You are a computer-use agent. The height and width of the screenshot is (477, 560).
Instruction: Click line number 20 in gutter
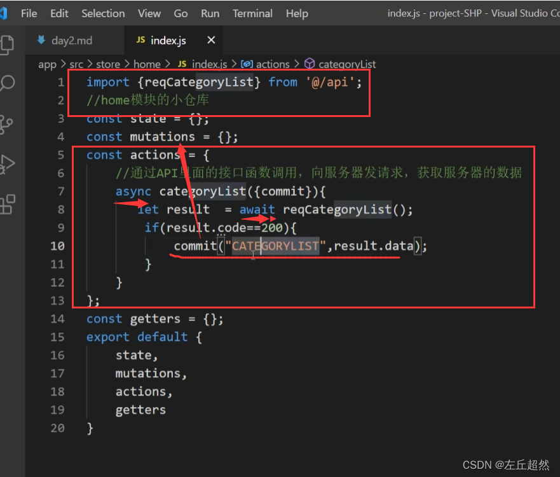point(57,428)
